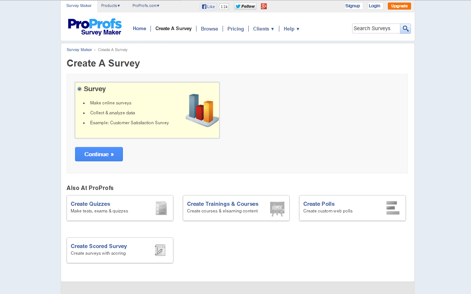Click the Create Quizzes document icon
The image size is (471, 294).
[161, 208]
